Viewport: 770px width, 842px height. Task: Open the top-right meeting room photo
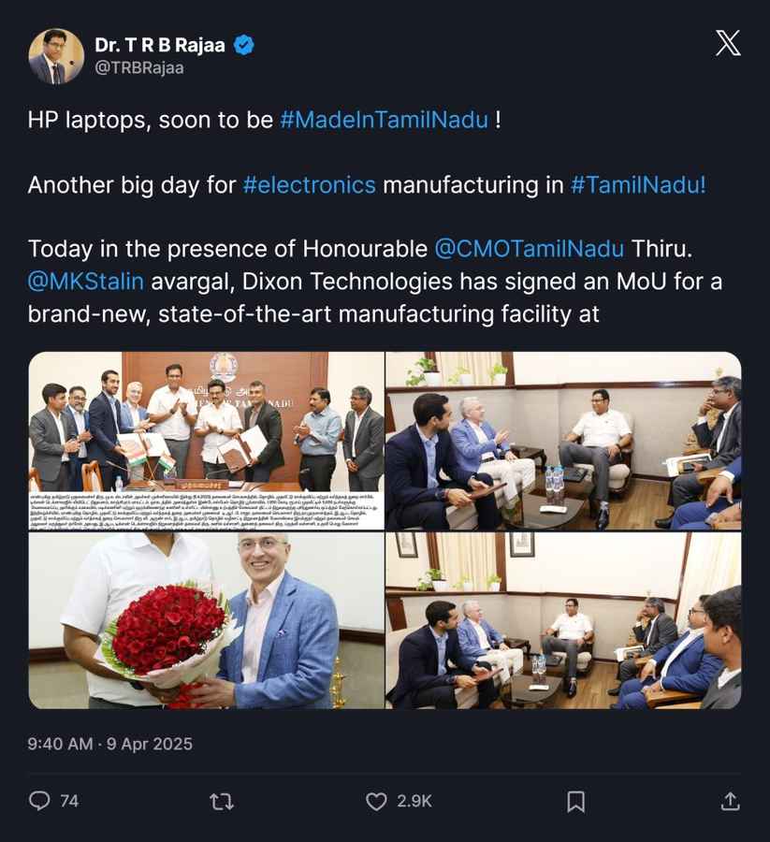tap(563, 441)
